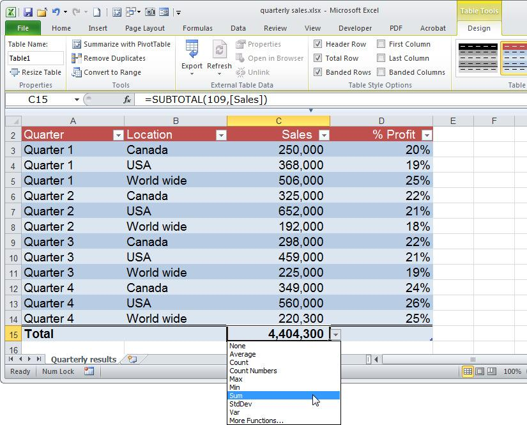Click the Undo arrow icon
This screenshot has width=527, height=425.
click(x=56, y=12)
